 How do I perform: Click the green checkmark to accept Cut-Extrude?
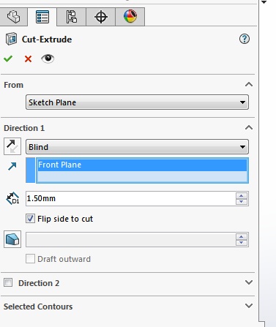point(8,59)
